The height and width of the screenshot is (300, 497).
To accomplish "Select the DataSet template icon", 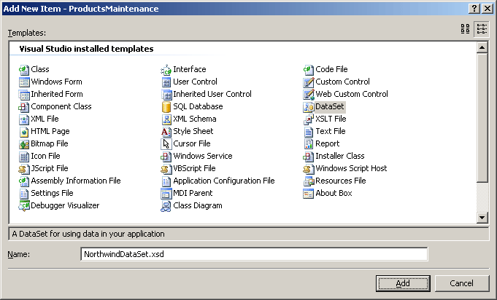I will 309,106.
